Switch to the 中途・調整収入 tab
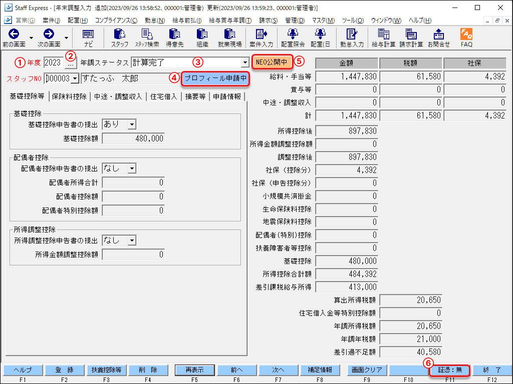513x384 pixels. point(118,96)
